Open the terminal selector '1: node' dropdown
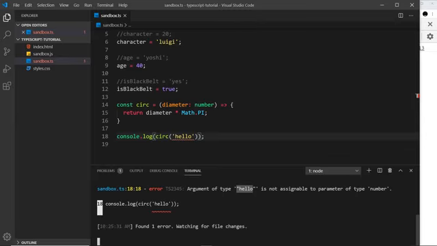This screenshot has height=246, width=437. tap(333, 171)
